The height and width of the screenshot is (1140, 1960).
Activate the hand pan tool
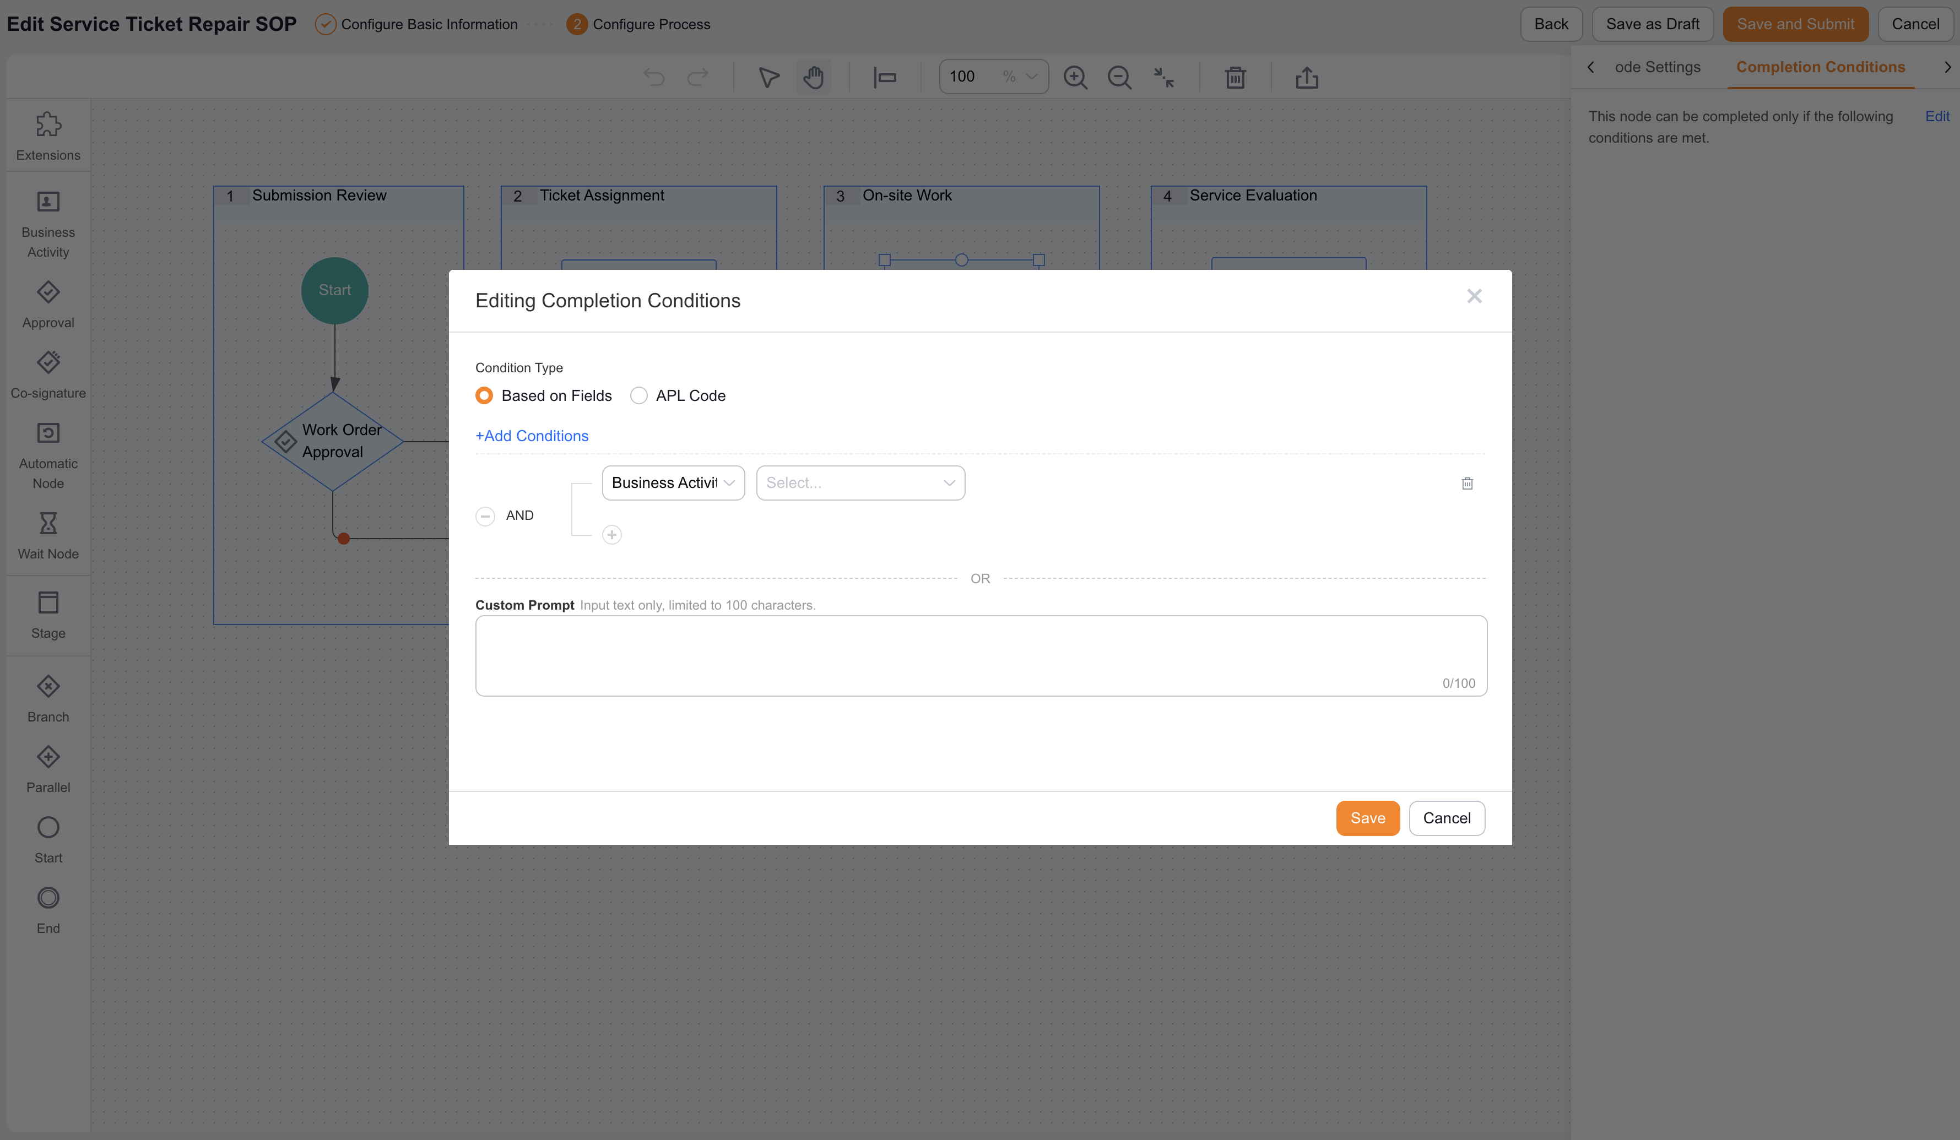(814, 77)
